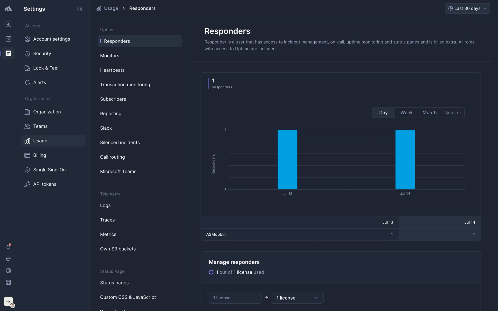Viewport: 498px width, 311px height.
Task: Click the chat bubble support icon
Action: [x=8, y=259]
